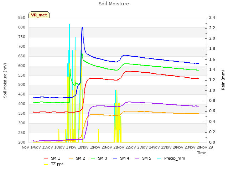Click the VR_met label box

point(39,15)
